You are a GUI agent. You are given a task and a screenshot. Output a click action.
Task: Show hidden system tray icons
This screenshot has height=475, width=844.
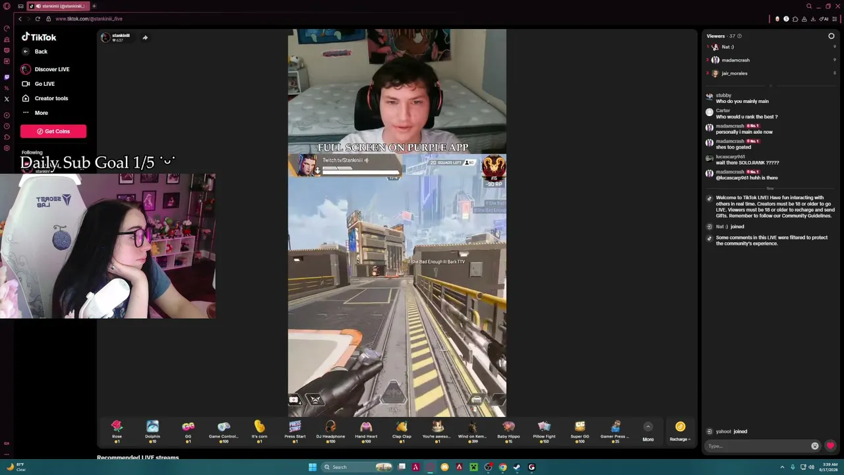click(782, 467)
